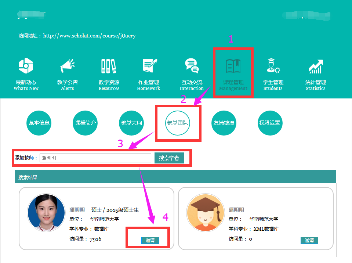
Task: Select the 教学团队 circle tab
Action: (x=178, y=123)
